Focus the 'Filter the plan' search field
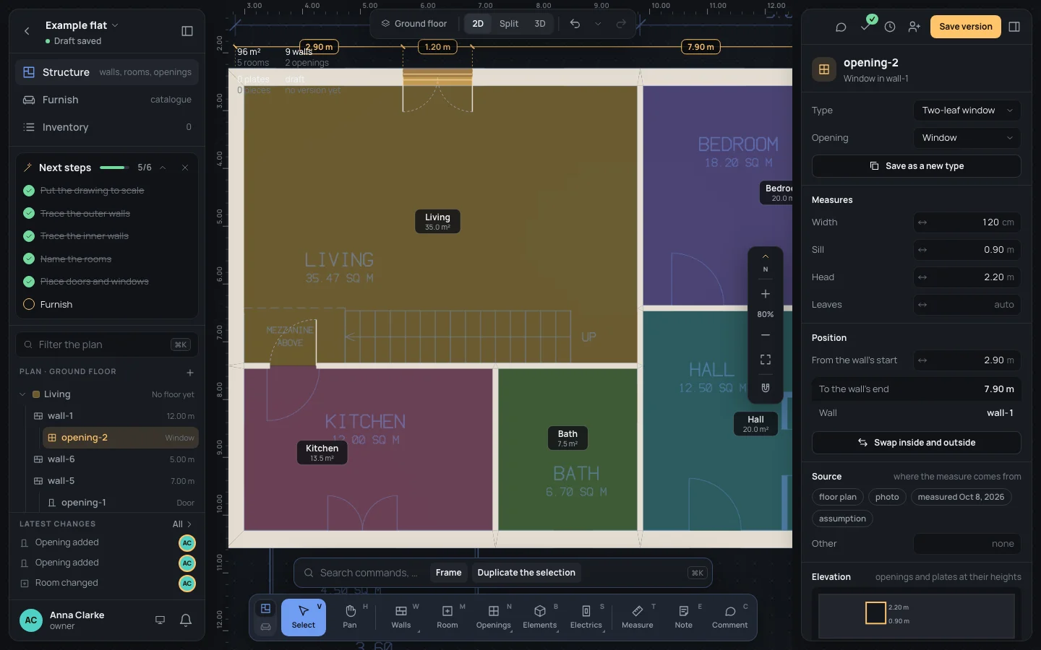The height and width of the screenshot is (650, 1041). 107,344
